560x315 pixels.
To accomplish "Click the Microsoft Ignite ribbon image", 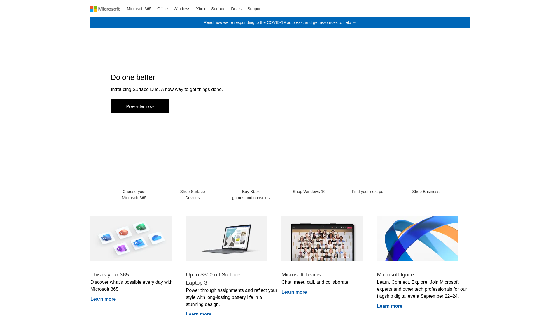I will pos(418,238).
